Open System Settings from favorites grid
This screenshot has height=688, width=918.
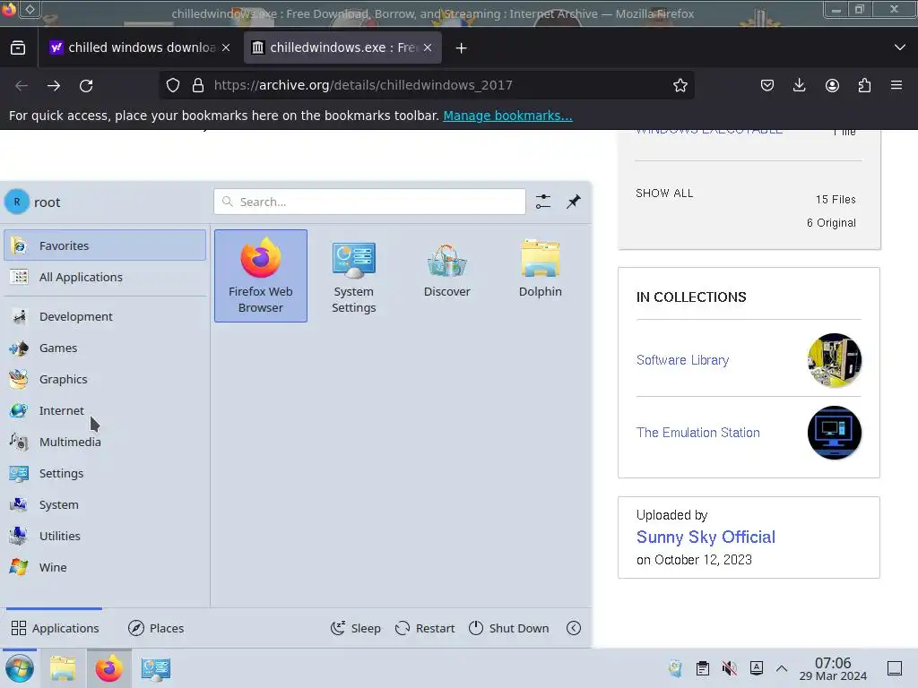coord(353,276)
